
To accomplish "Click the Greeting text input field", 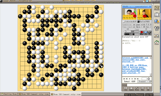I will coord(139,85).
